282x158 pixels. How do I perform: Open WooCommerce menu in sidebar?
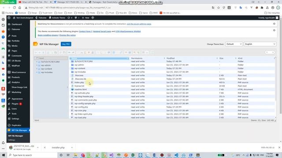pyautogui.click(x=19, y=72)
